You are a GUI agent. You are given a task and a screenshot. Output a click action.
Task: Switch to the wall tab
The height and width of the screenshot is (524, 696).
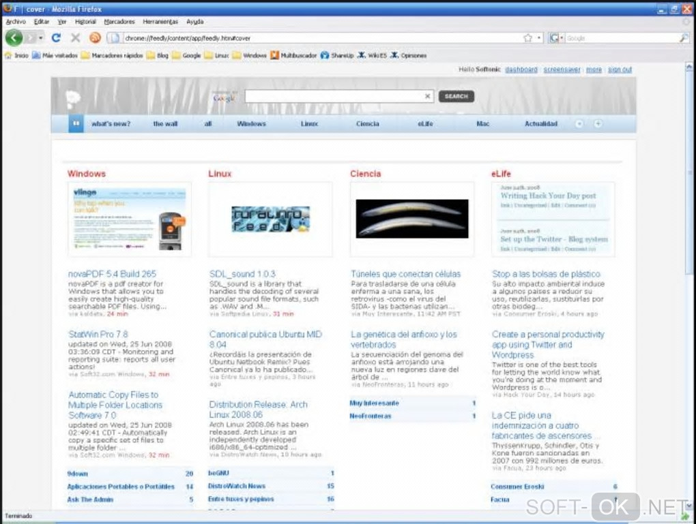(165, 124)
